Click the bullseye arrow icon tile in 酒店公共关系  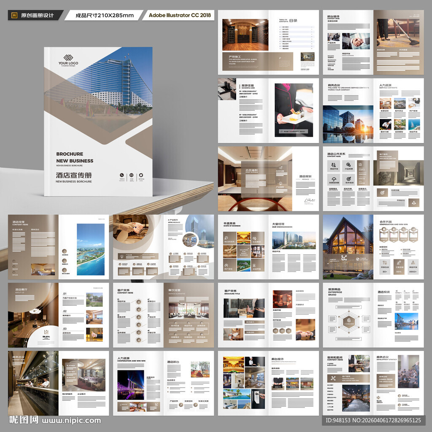[x=348, y=179]
